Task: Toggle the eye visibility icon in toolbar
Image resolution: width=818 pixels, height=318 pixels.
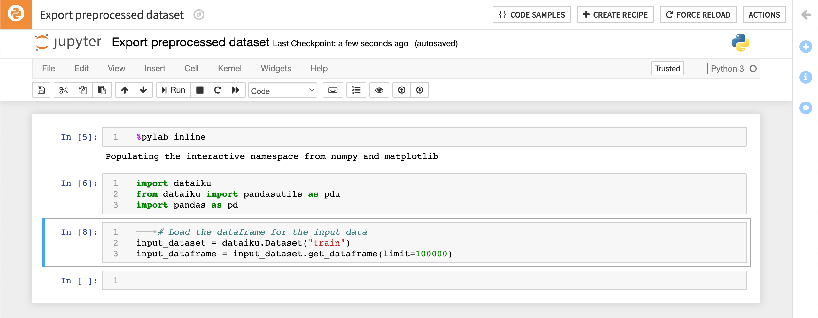Action: pyautogui.click(x=379, y=90)
